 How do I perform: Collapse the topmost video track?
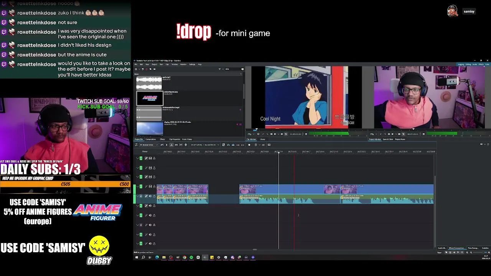point(137,158)
